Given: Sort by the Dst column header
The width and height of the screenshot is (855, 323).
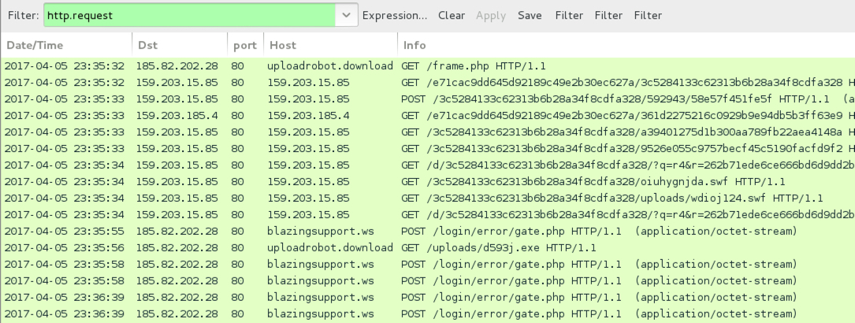Looking at the screenshot, I should click(x=180, y=45).
